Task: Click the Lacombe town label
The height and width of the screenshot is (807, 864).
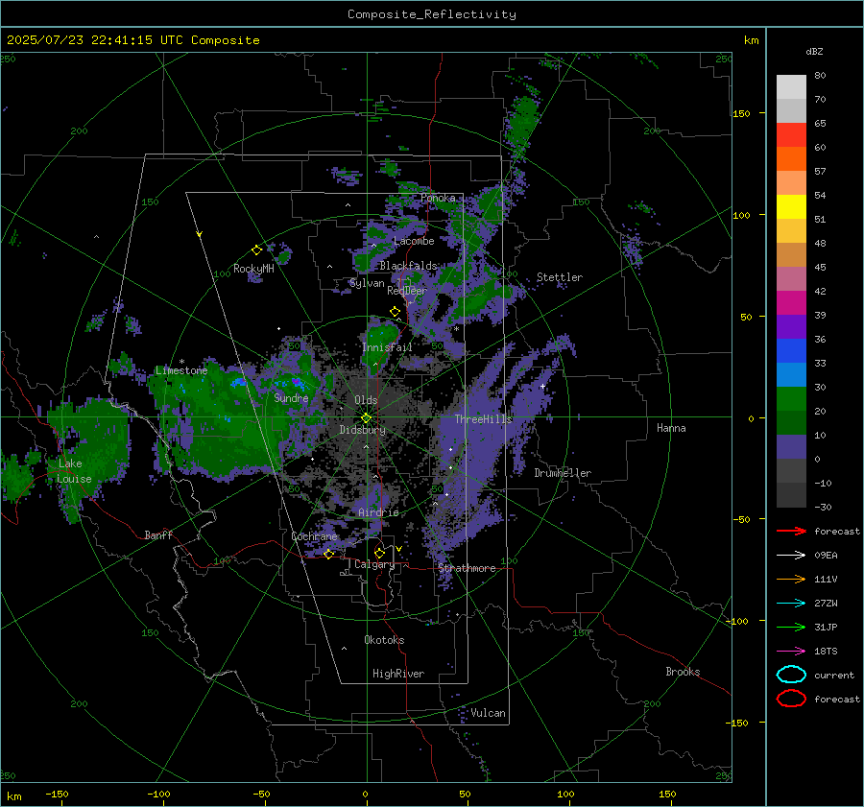Action: click(414, 241)
